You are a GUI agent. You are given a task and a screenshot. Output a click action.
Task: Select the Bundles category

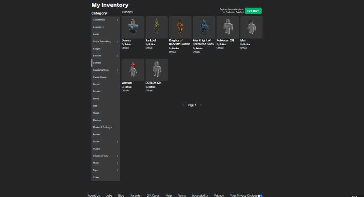(x=106, y=63)
